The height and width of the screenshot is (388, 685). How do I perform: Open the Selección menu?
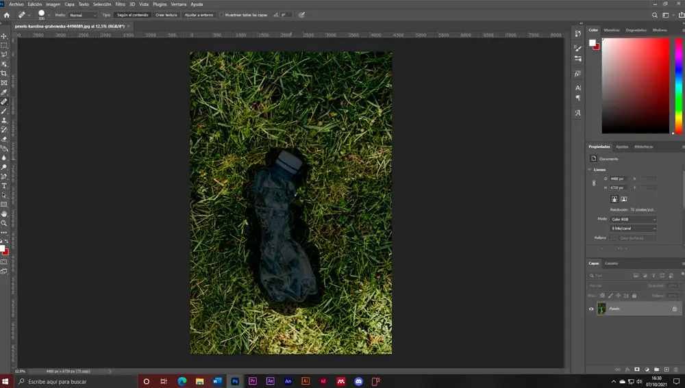coord(102,4)
